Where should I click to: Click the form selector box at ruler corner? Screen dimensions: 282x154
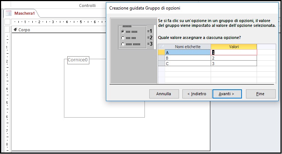[x=7, y=22]
